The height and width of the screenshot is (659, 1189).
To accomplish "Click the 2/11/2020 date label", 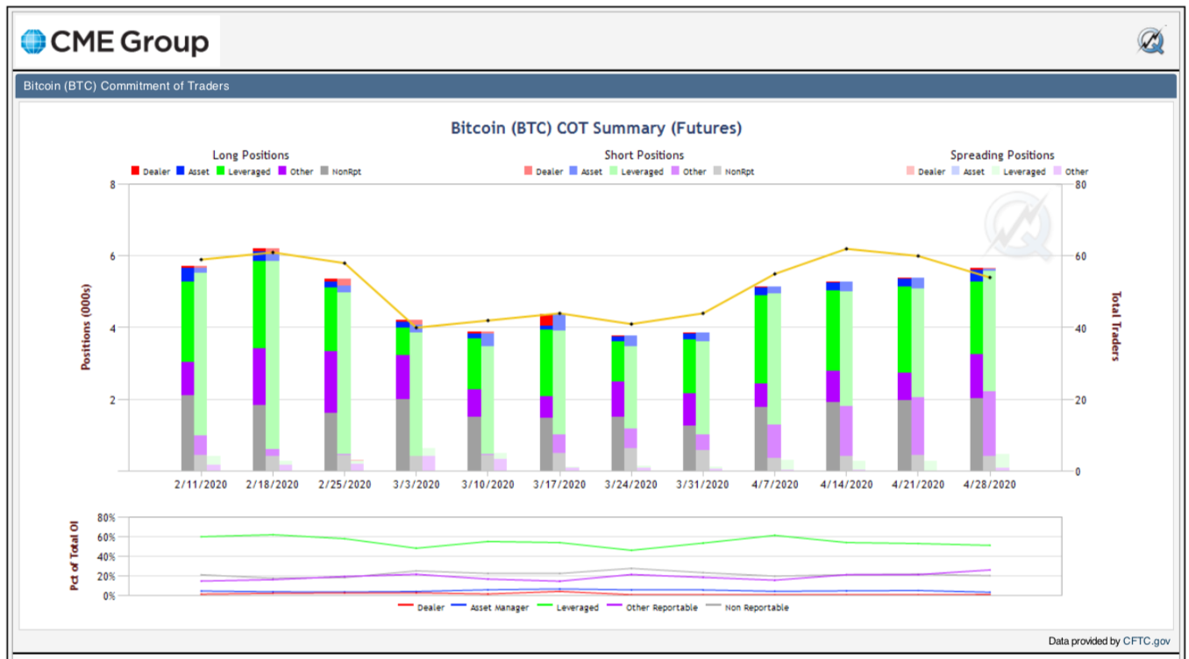I will (202, 484).
